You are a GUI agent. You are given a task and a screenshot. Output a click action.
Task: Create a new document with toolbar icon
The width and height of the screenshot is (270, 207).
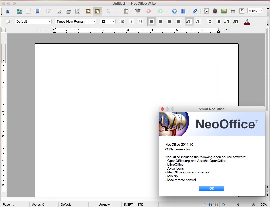click(7, 11)
